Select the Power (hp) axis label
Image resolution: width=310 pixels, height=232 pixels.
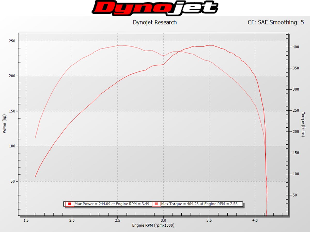[x=4, y=124]
